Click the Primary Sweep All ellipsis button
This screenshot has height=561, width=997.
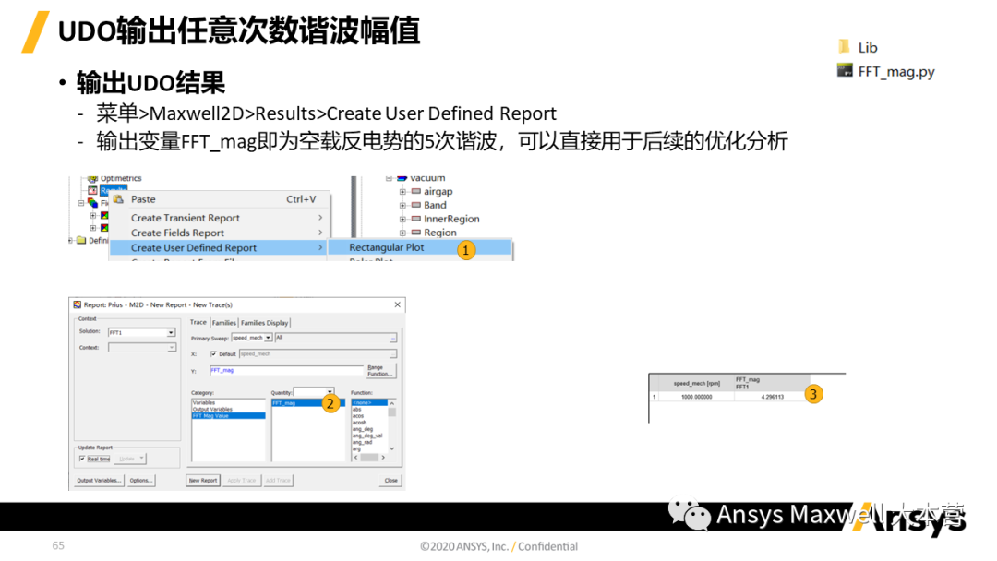(x=393, y=338)
